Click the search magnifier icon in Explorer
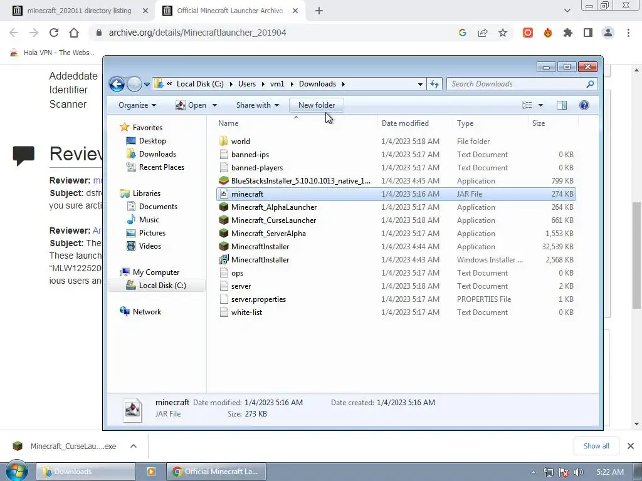The height and width of the screenshot is (481, 642). [x=590, y=84]
